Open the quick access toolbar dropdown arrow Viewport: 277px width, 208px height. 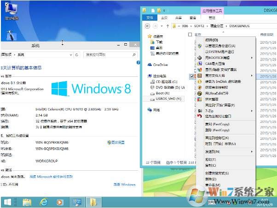(164, 11)
